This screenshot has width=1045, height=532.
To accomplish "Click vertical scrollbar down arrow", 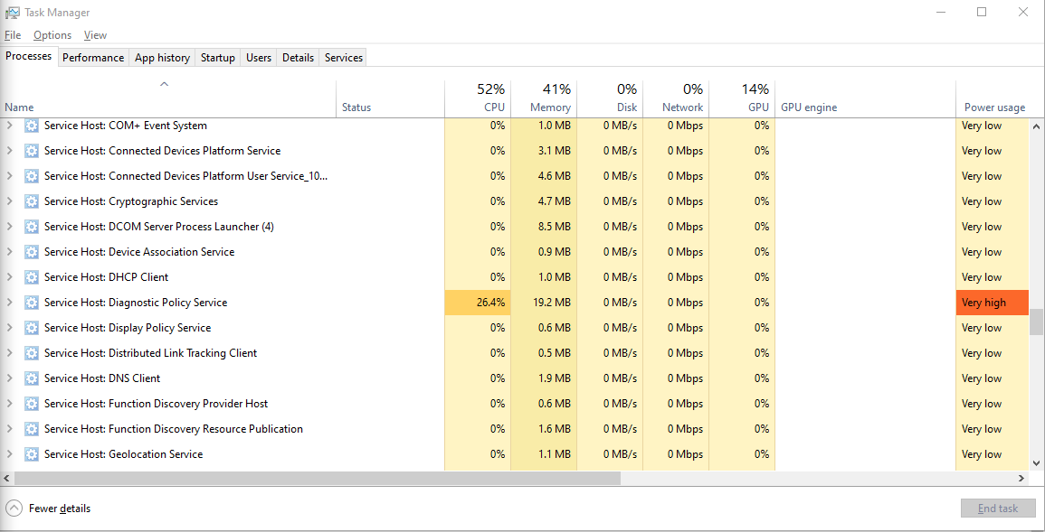I will pyautogui.click(x=1036, y=462).
